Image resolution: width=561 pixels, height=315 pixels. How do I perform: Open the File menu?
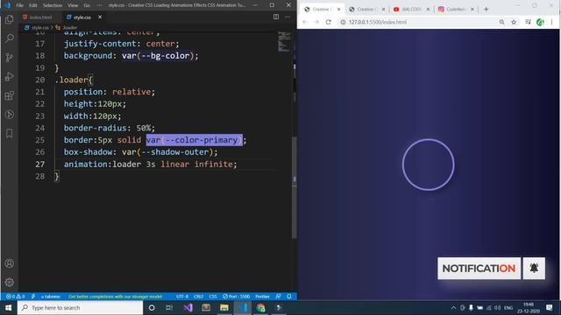click(x=19, y=5)
